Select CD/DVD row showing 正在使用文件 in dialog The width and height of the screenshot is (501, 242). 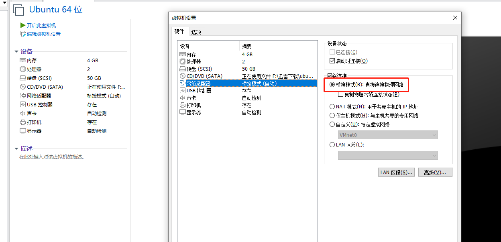248,76
